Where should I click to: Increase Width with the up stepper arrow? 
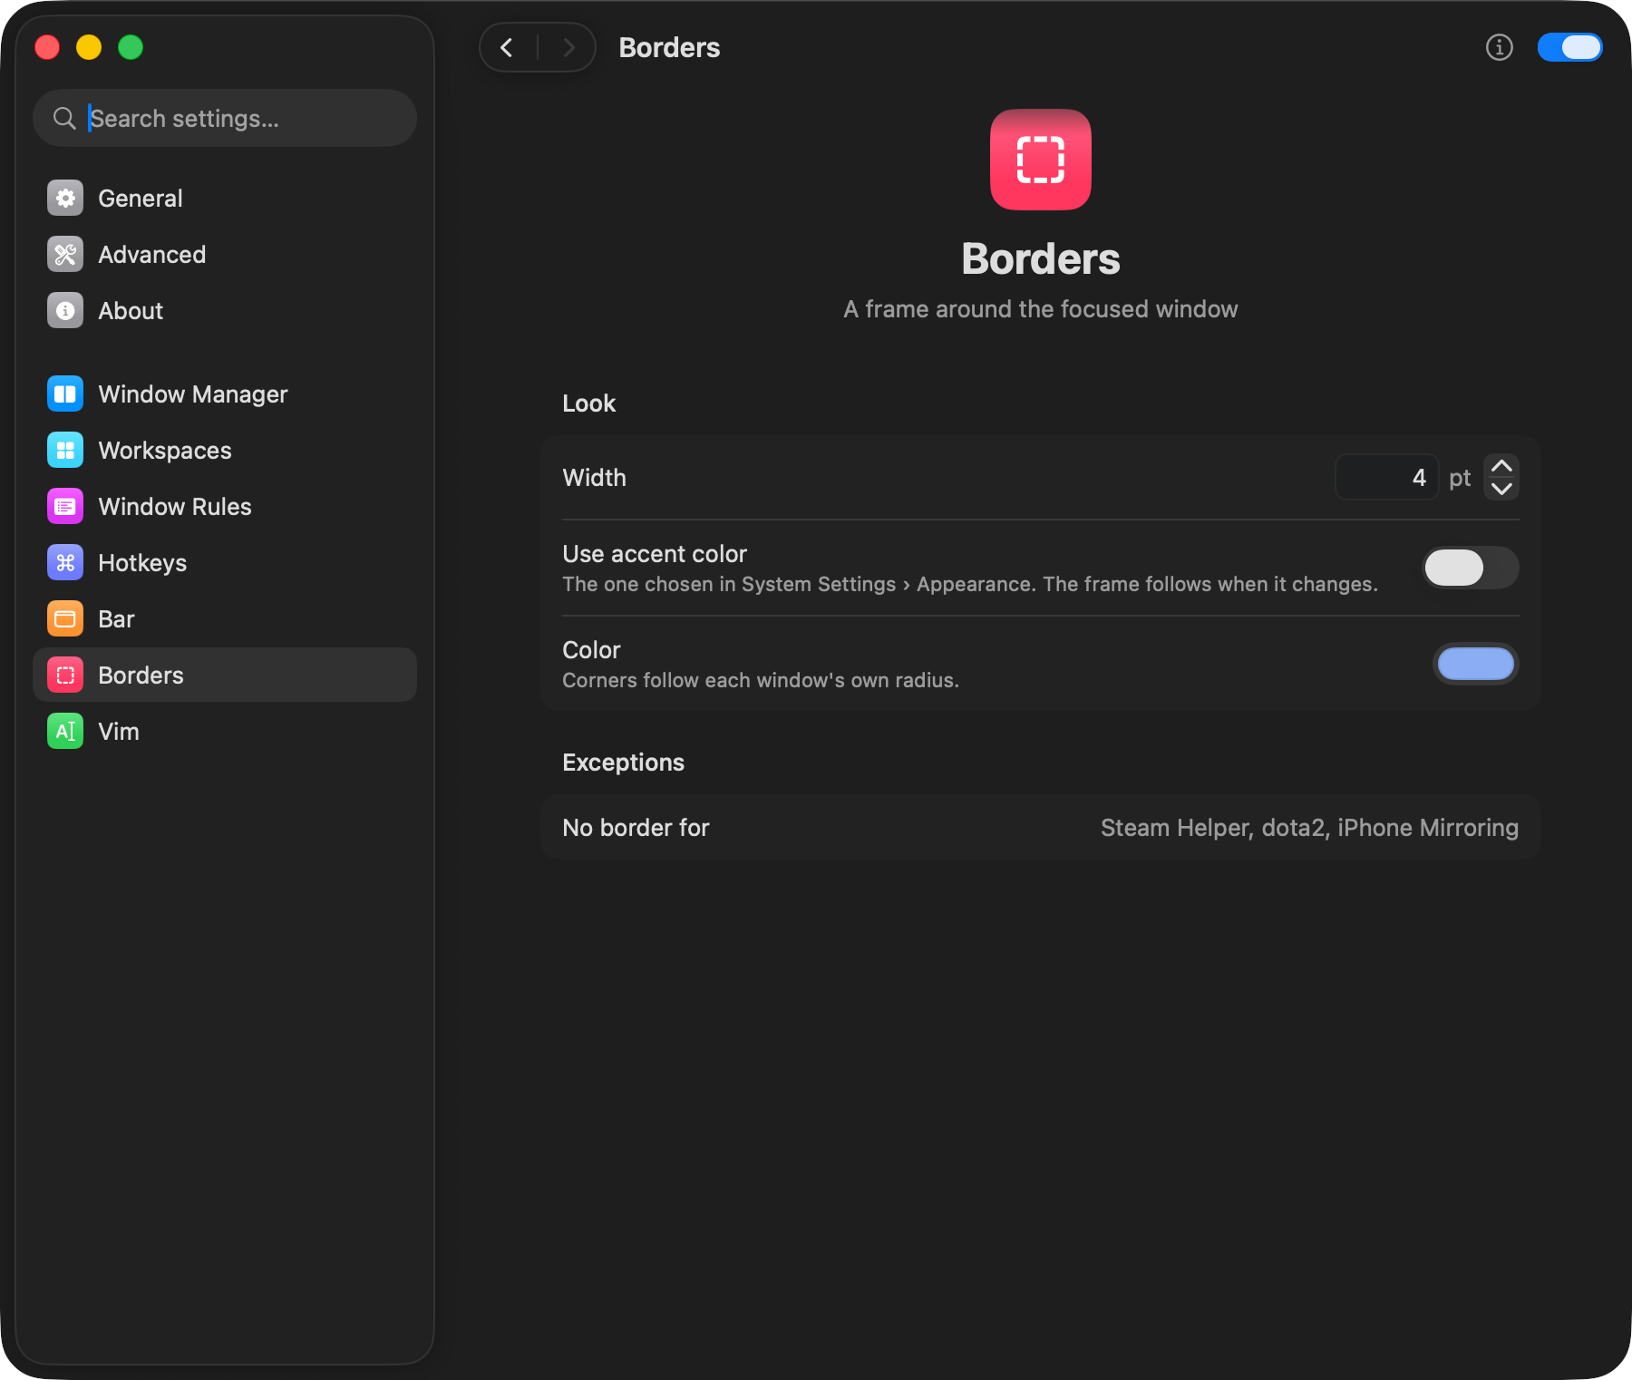[1501, 466]
